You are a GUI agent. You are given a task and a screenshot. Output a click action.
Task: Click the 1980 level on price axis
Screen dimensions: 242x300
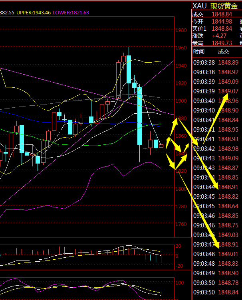click(x=181, y=30)
